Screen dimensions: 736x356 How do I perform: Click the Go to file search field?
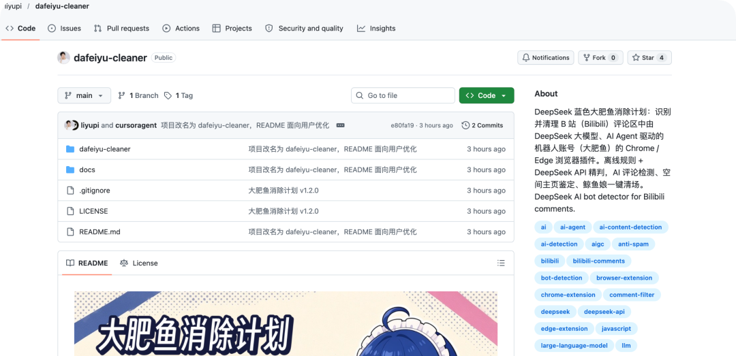click(403, 95)
